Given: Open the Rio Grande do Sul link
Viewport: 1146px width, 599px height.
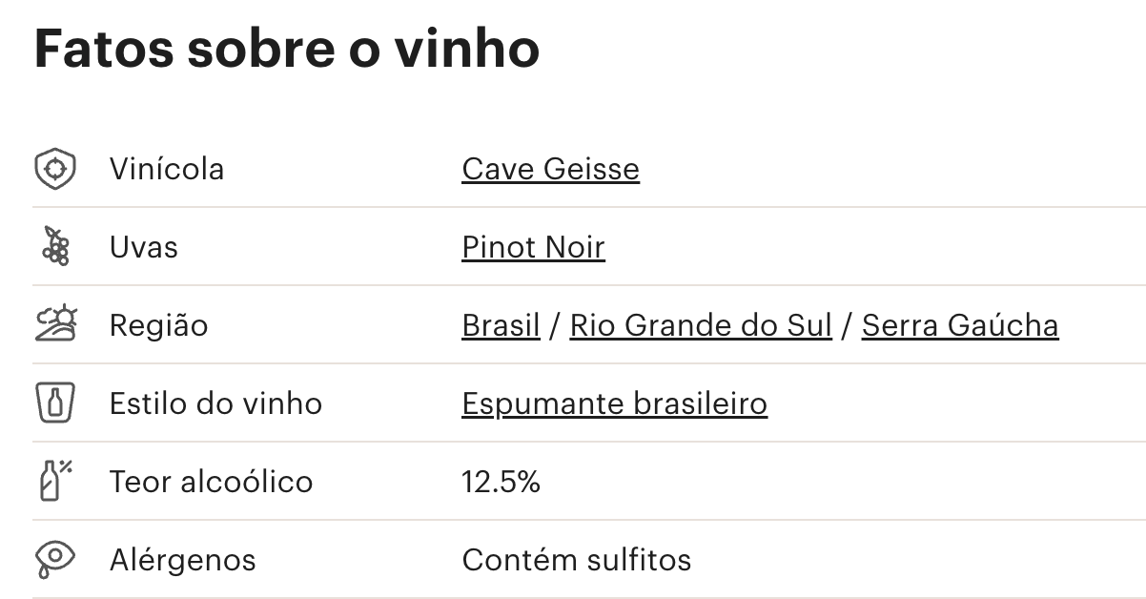Looking at the screenshot, I should coord(701,325).
